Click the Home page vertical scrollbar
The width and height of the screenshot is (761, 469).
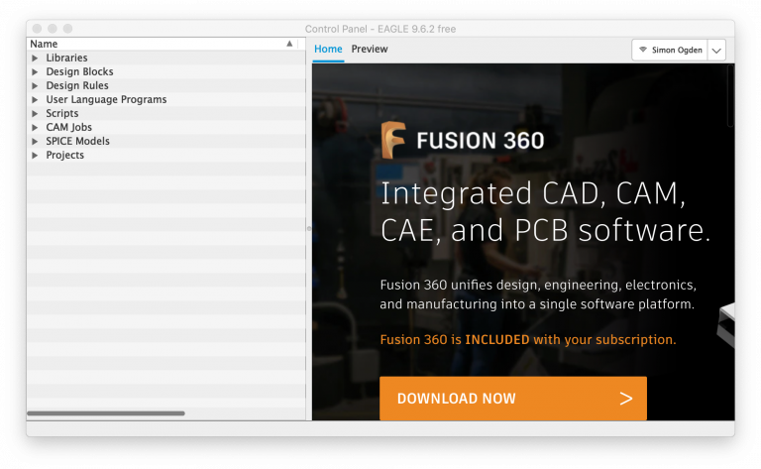click(x=730, y=94)
